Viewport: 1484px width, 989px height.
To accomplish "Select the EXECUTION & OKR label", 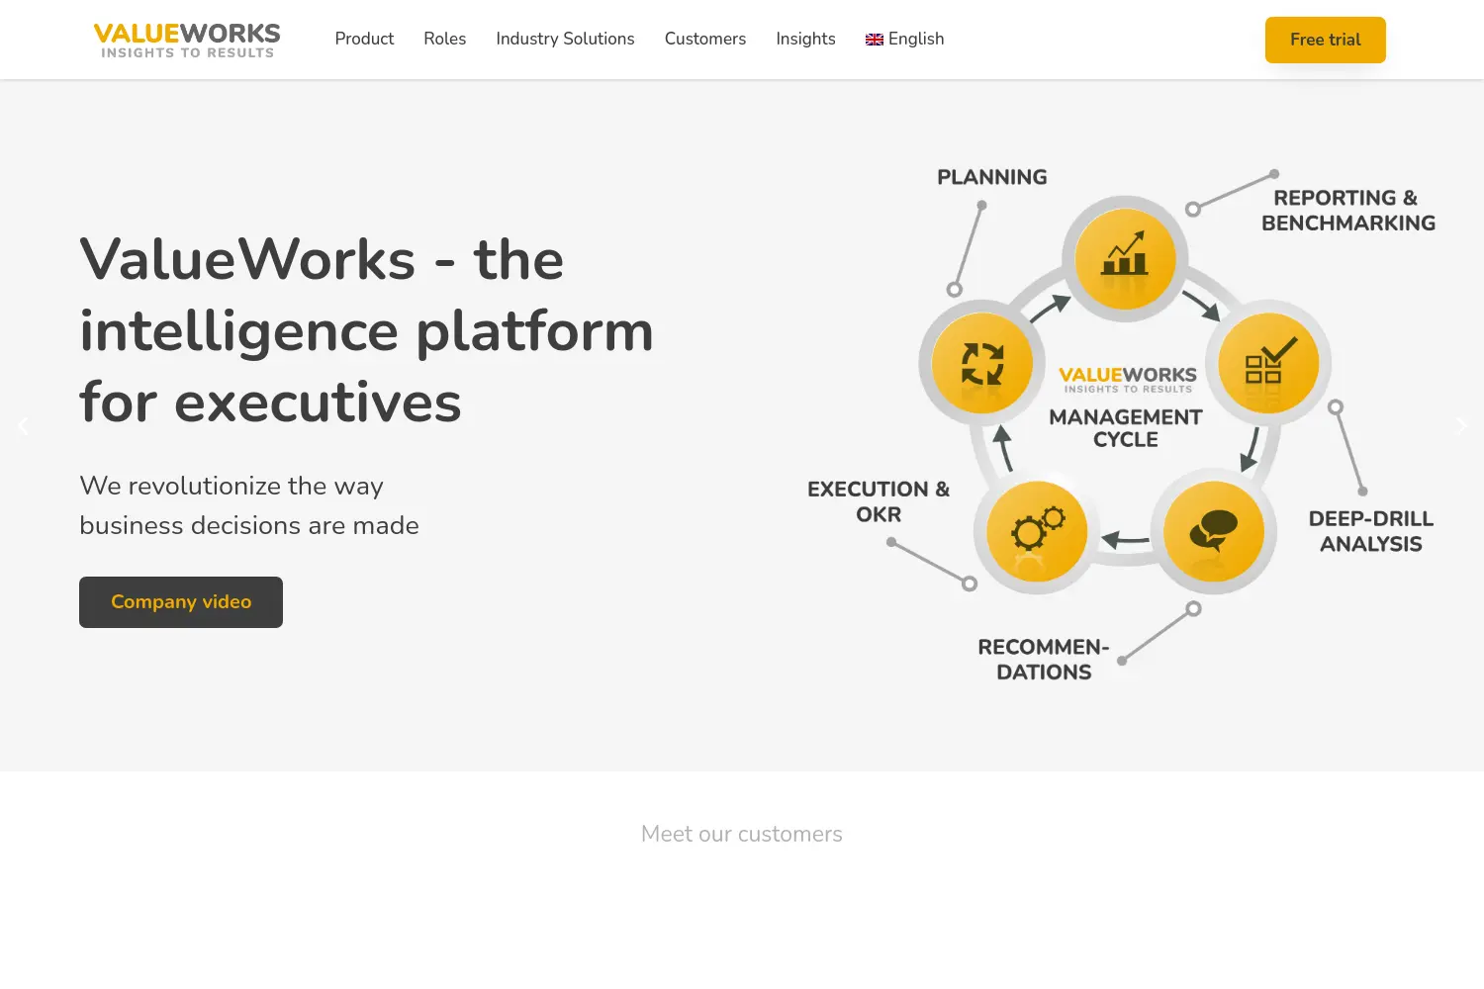I will coord(879,501).
